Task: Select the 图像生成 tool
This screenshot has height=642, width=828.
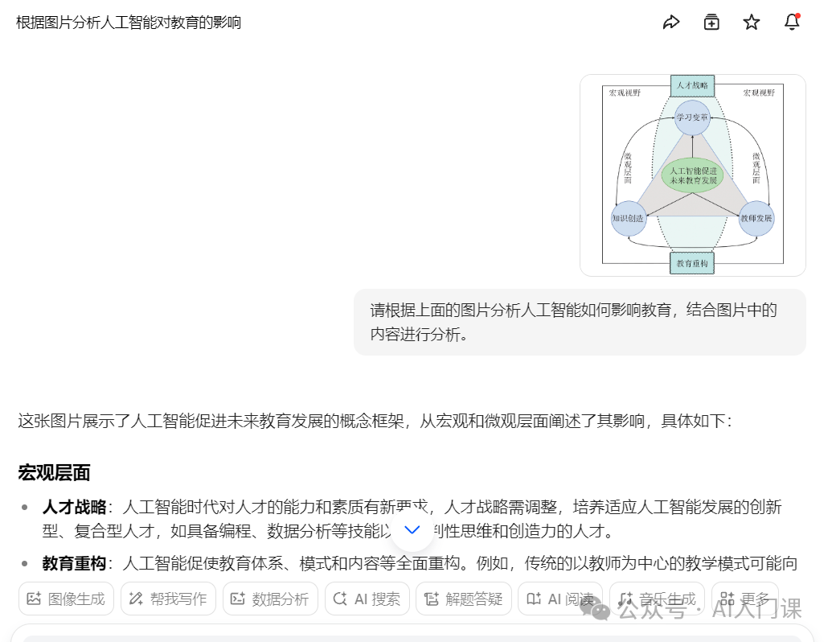Action: tap(66, 599)
